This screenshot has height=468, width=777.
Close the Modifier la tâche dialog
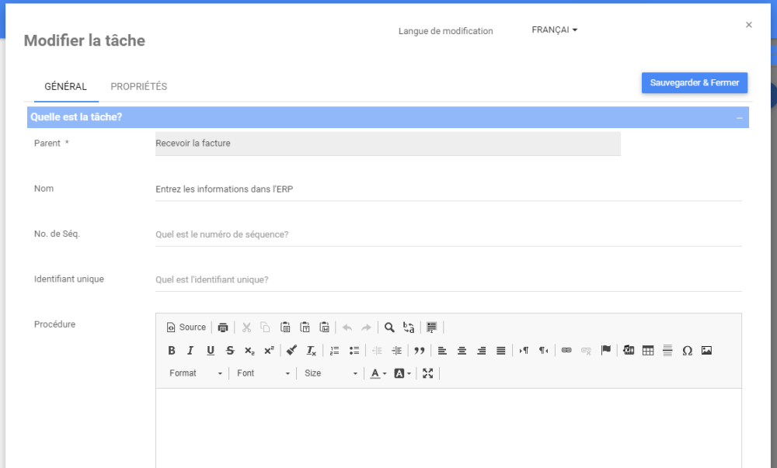[x=749, y=25]
